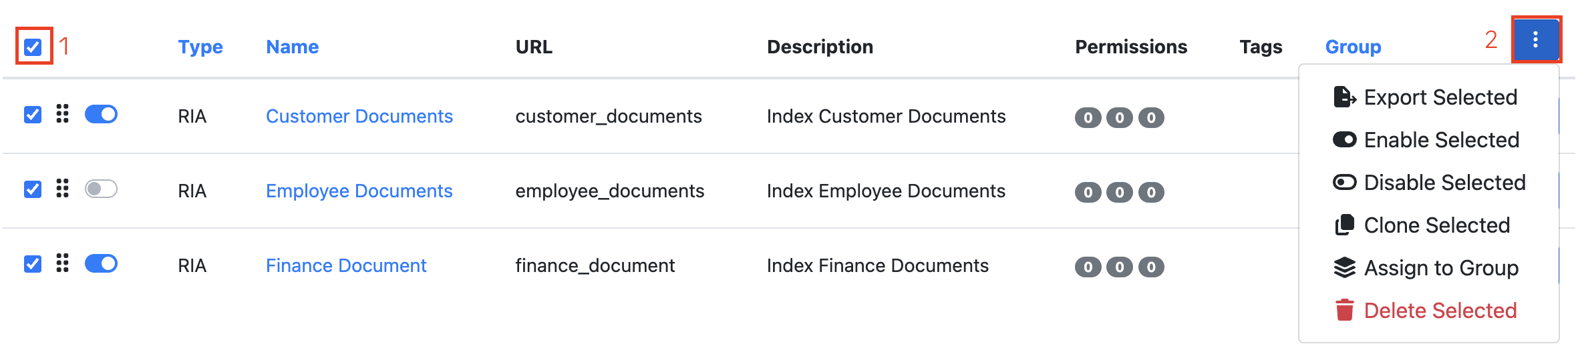Click the stacked layers Assign to Group icon
The image size is (1582, 344).
tap(1344, 267)
